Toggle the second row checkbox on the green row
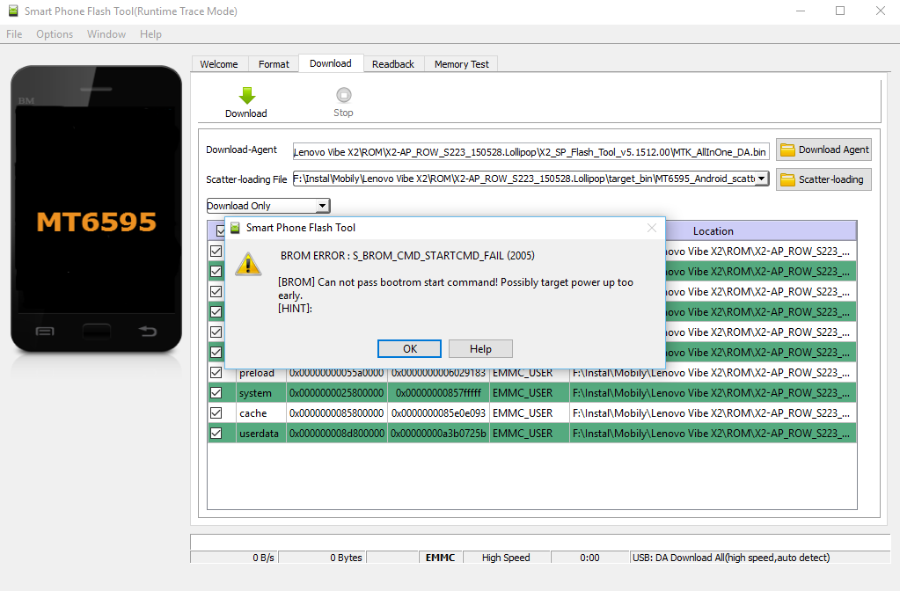900x591 pixels. coord(216,271)
